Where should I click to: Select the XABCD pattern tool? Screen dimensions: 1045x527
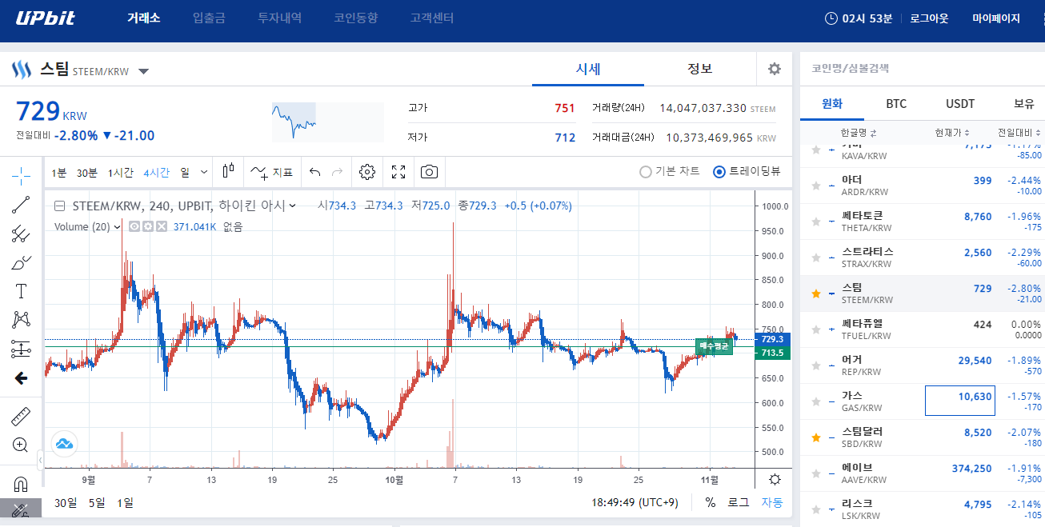[22, 320]
